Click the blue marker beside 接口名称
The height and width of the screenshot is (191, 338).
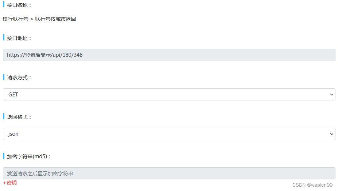(4, 5)
